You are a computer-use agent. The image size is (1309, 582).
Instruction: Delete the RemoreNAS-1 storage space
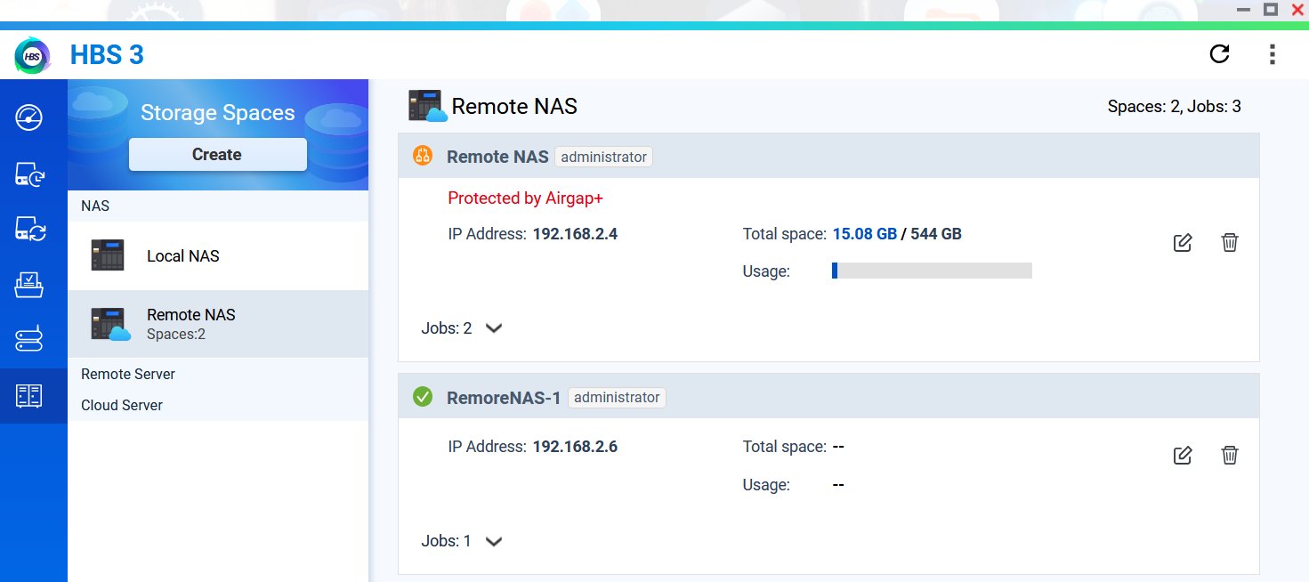click(1230, 455)
